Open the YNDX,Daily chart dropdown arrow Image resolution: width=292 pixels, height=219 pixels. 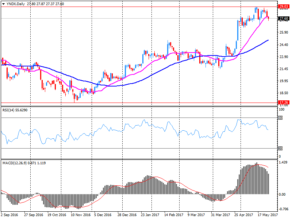coord(4,4)
